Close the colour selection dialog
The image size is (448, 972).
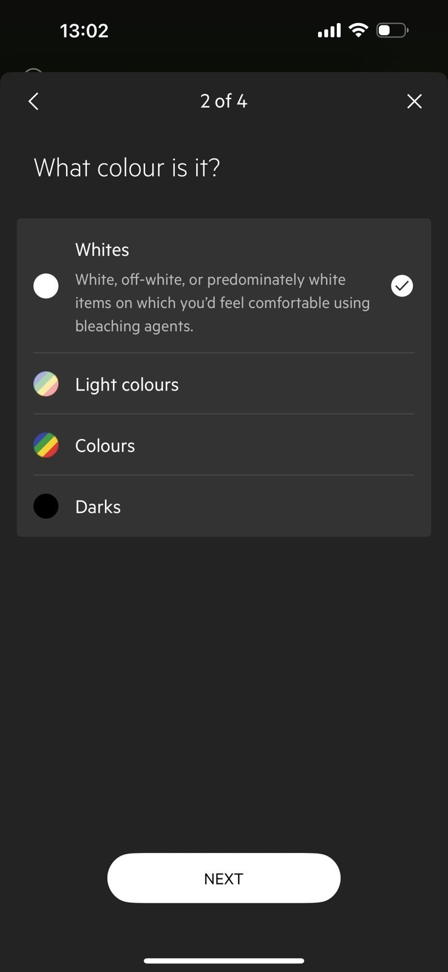pyautogui.click(x=414, y=101)
